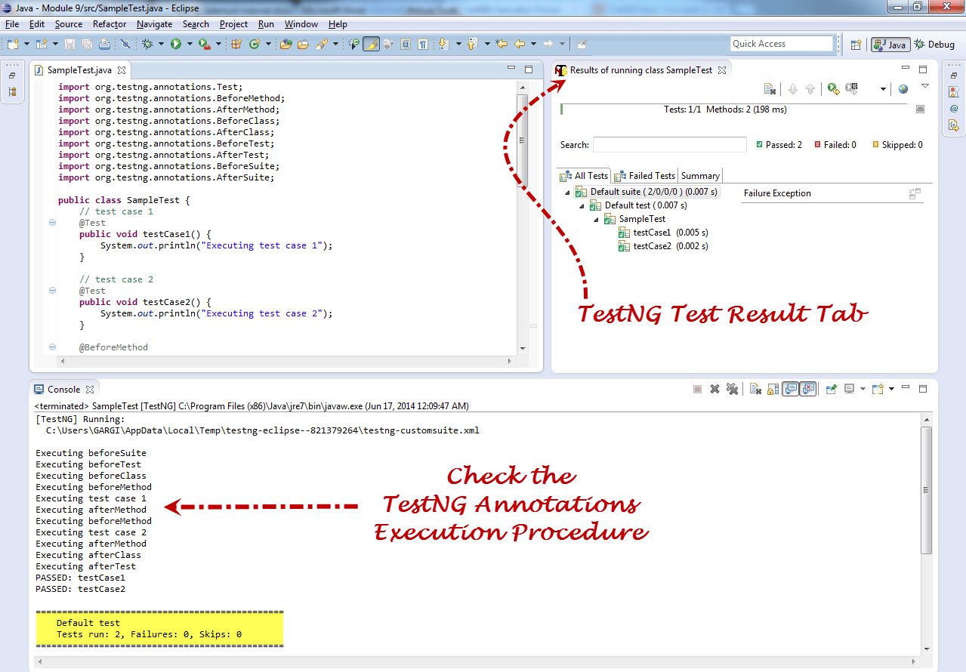Switch to the Summary tab
Screen dimensions: 966x672
(700, 175)
